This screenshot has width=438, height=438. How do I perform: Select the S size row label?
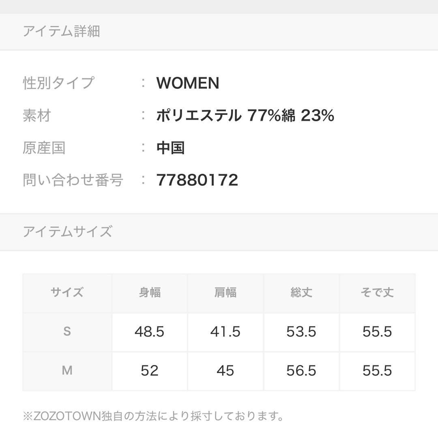click(x=67, y=332)
